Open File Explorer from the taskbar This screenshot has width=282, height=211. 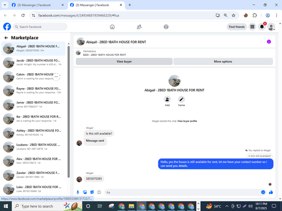click(x=131, y=206)
